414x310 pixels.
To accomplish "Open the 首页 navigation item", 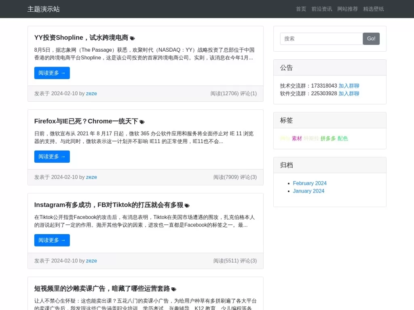I will tap(301, 9).
